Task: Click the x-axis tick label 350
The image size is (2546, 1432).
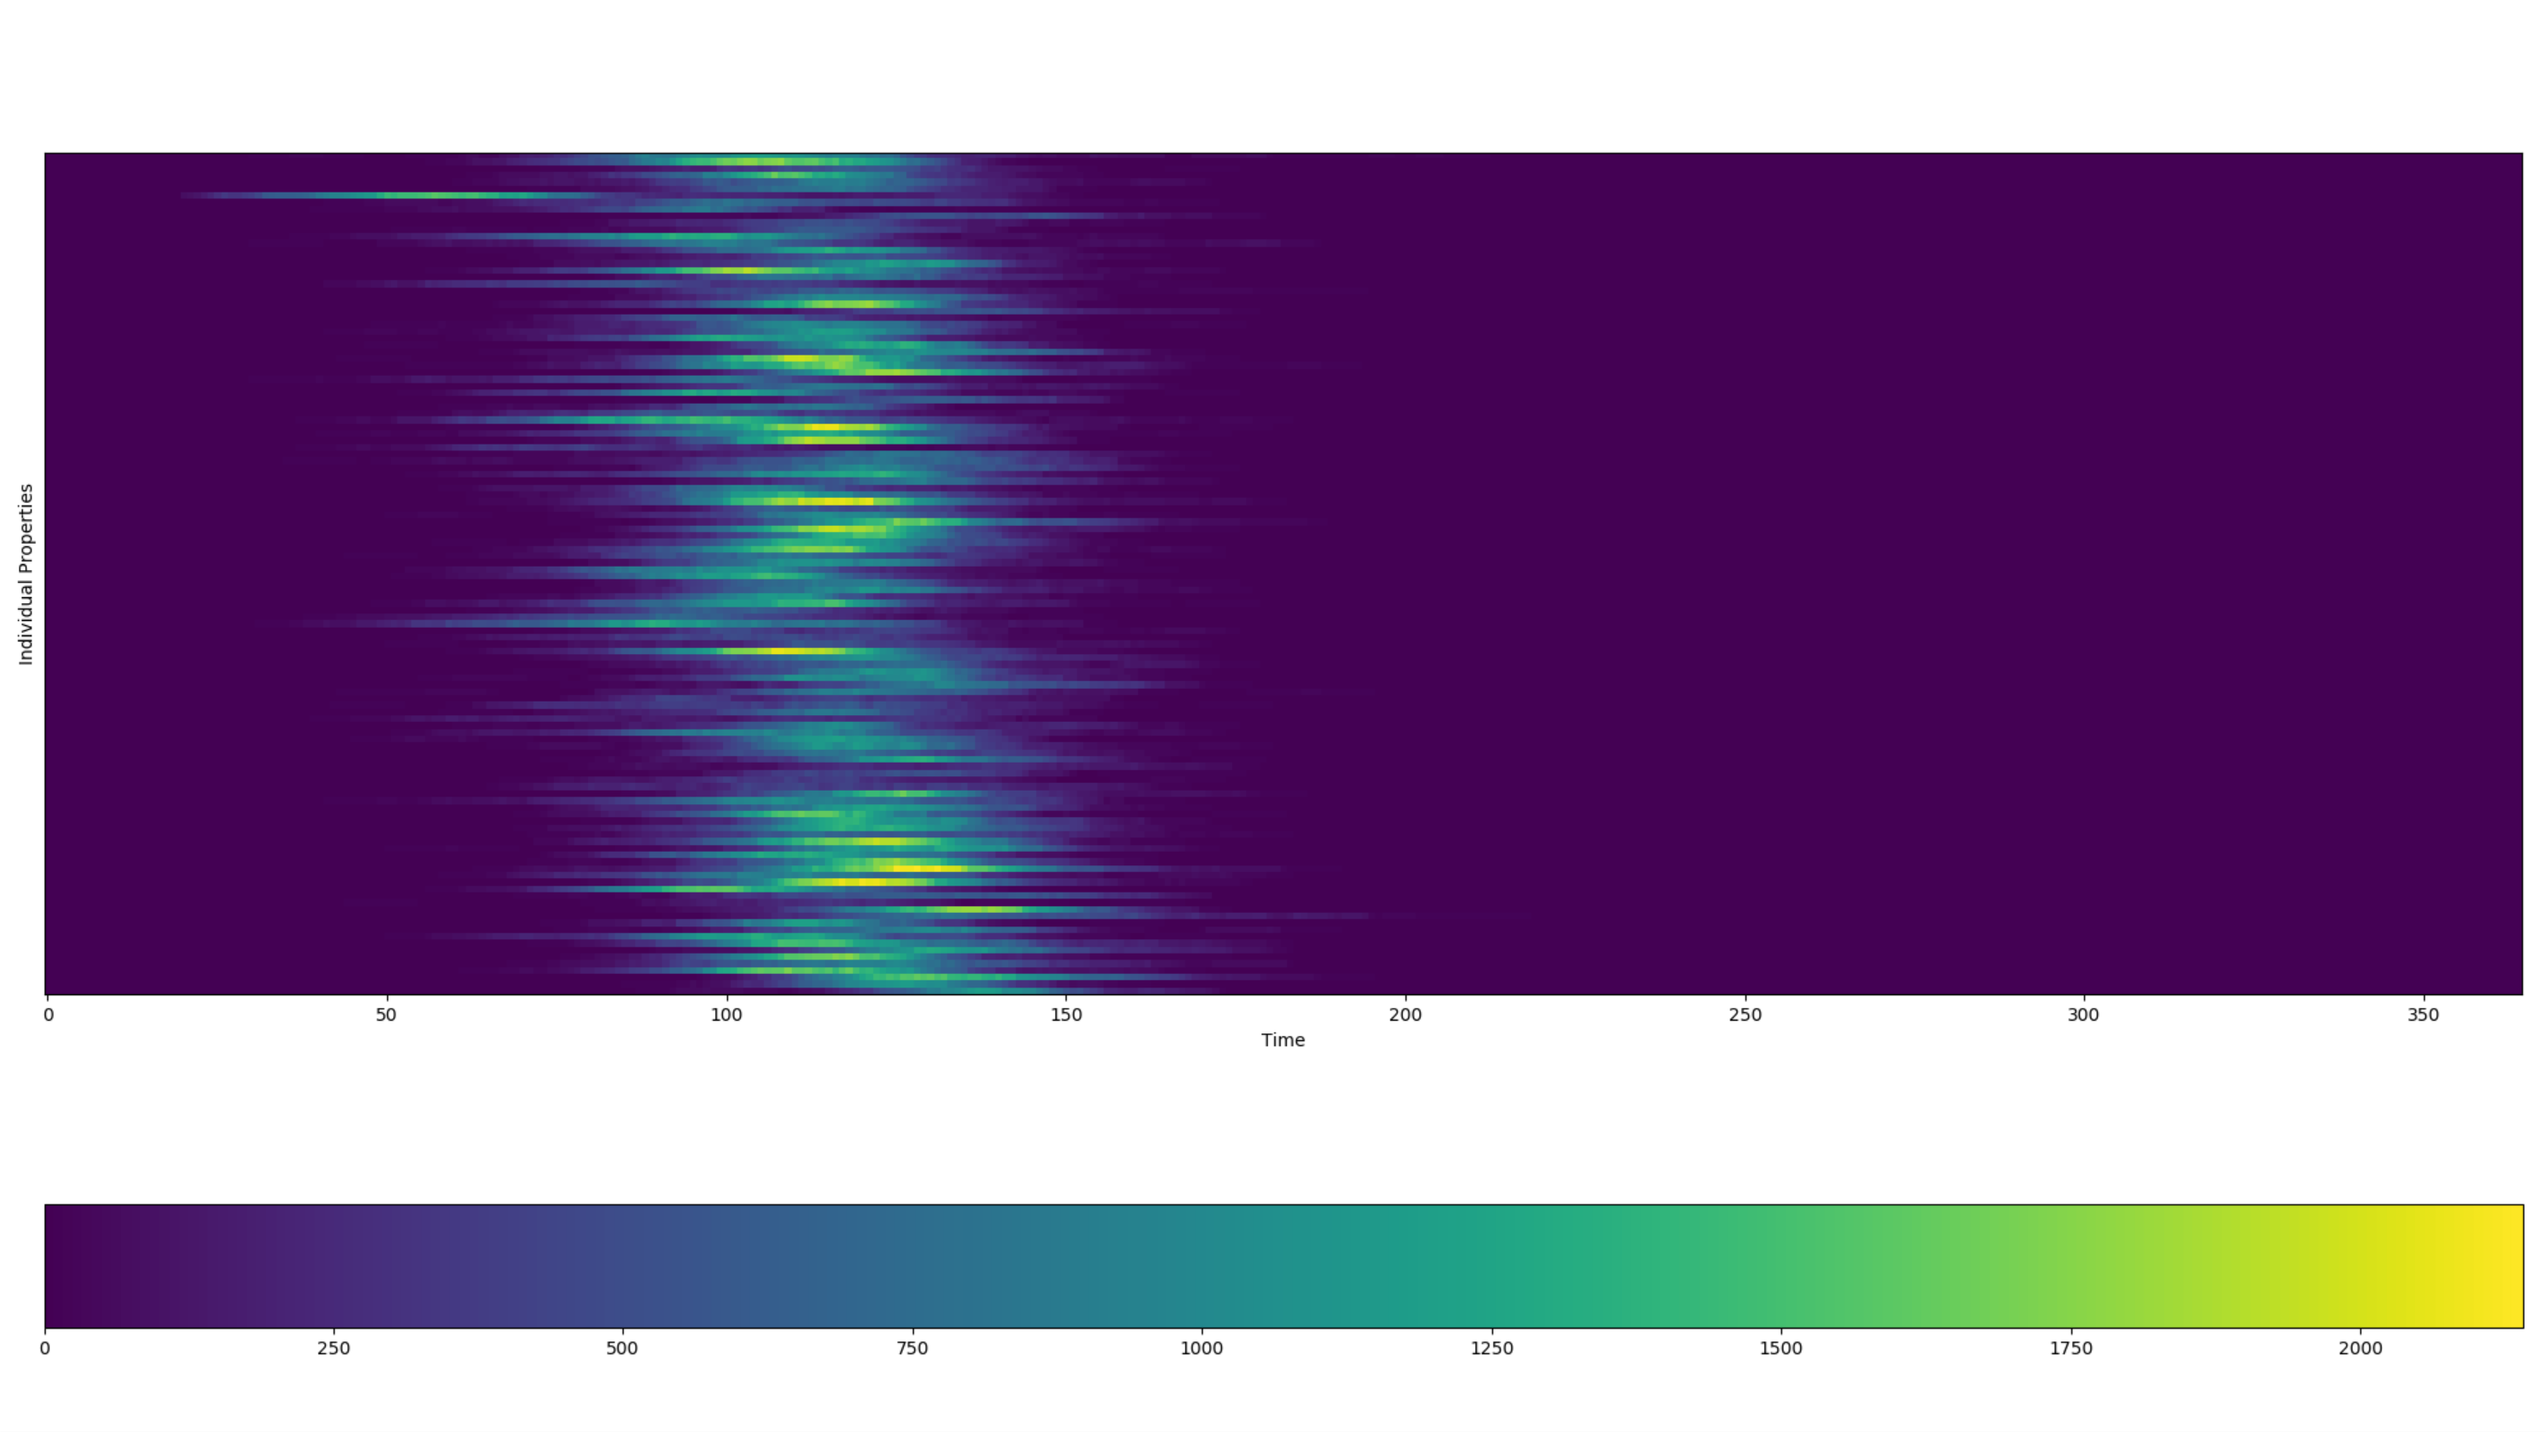Action: tap(2422, 1015)
